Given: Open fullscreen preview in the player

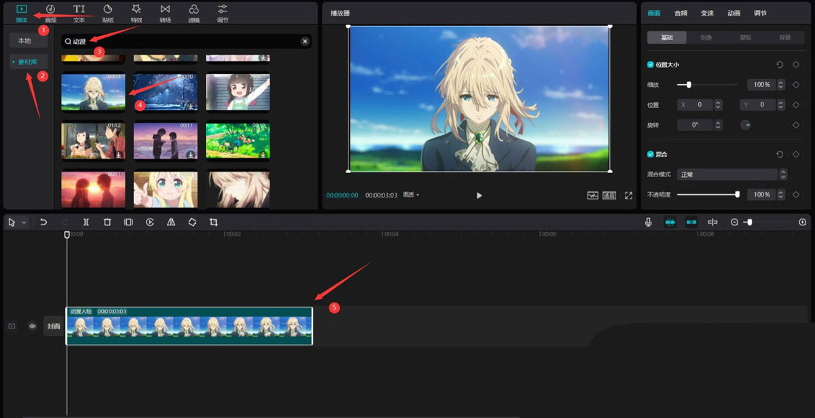Looking at the screenshot, I should tap(628, 195).
